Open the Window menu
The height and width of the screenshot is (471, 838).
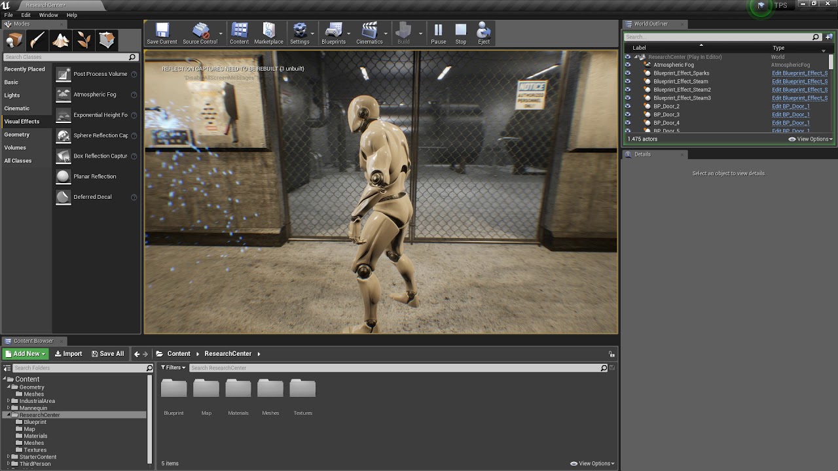pos(48,15)
